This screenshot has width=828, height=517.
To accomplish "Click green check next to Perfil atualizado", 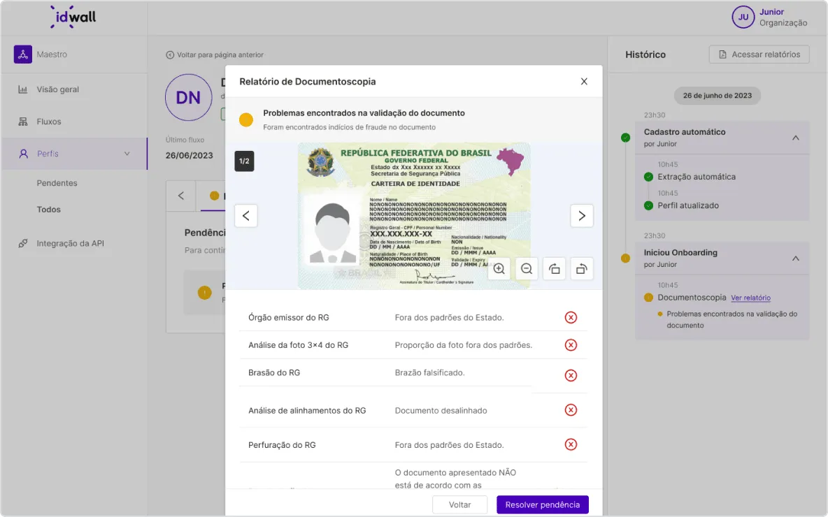I will 648,205.
